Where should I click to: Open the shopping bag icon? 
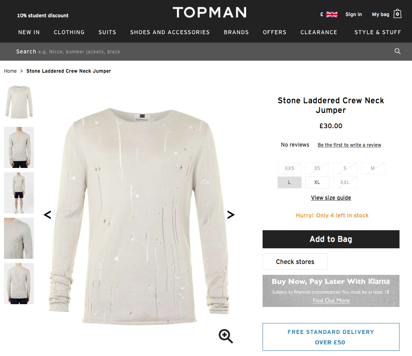(397, 14)
